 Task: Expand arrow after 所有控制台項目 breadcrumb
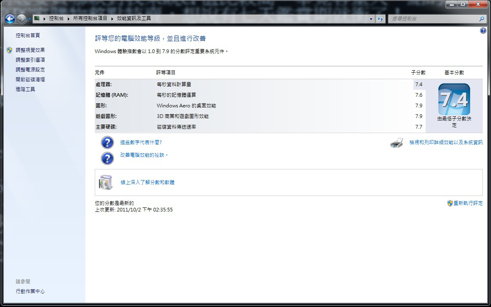[x=112, y=19]
